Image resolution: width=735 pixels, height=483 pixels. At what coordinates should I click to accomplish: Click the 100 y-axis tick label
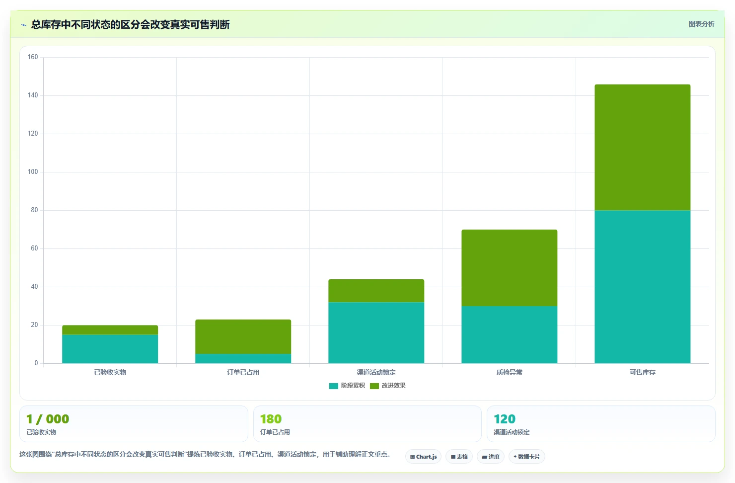tap(33, 172)
